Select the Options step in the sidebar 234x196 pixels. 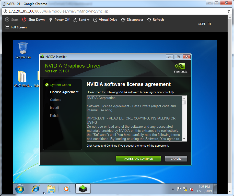[56, 100]
